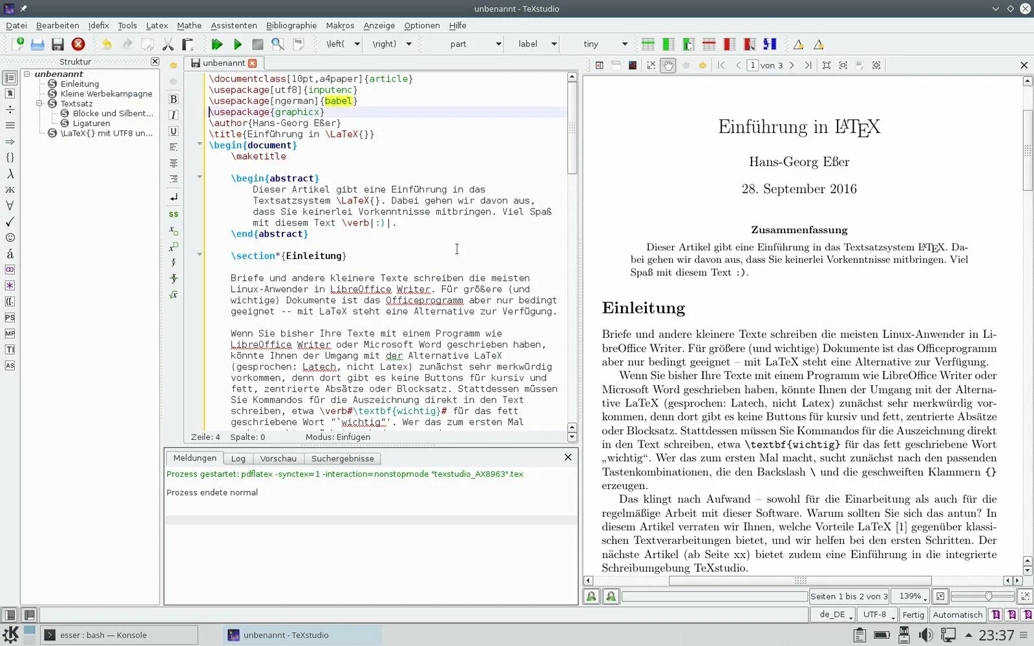Open the TikZ commands panel
This screenshot has height=646, width=1034.
10,349
